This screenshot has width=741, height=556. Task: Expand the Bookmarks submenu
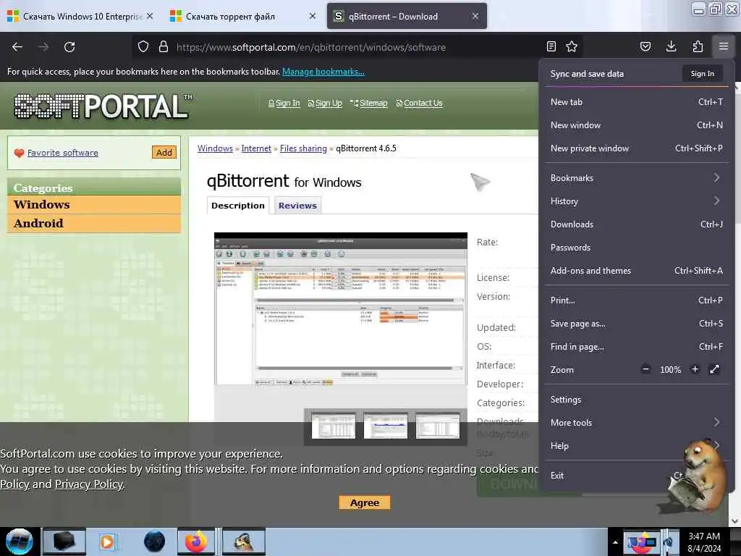636,178
